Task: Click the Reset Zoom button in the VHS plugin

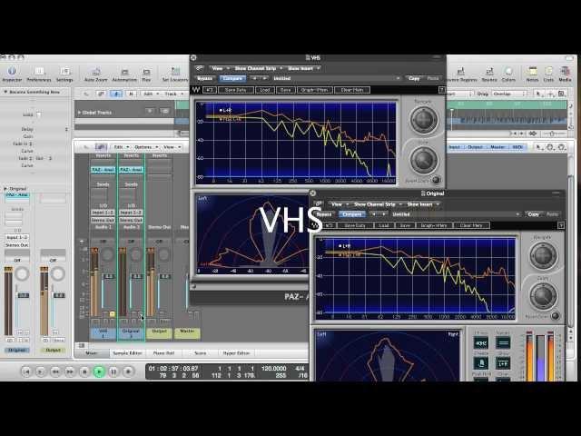Action: (437, 180)
